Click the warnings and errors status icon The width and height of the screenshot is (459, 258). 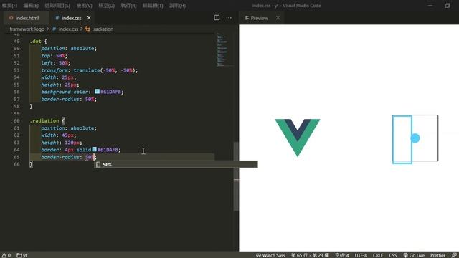point(6,255)
